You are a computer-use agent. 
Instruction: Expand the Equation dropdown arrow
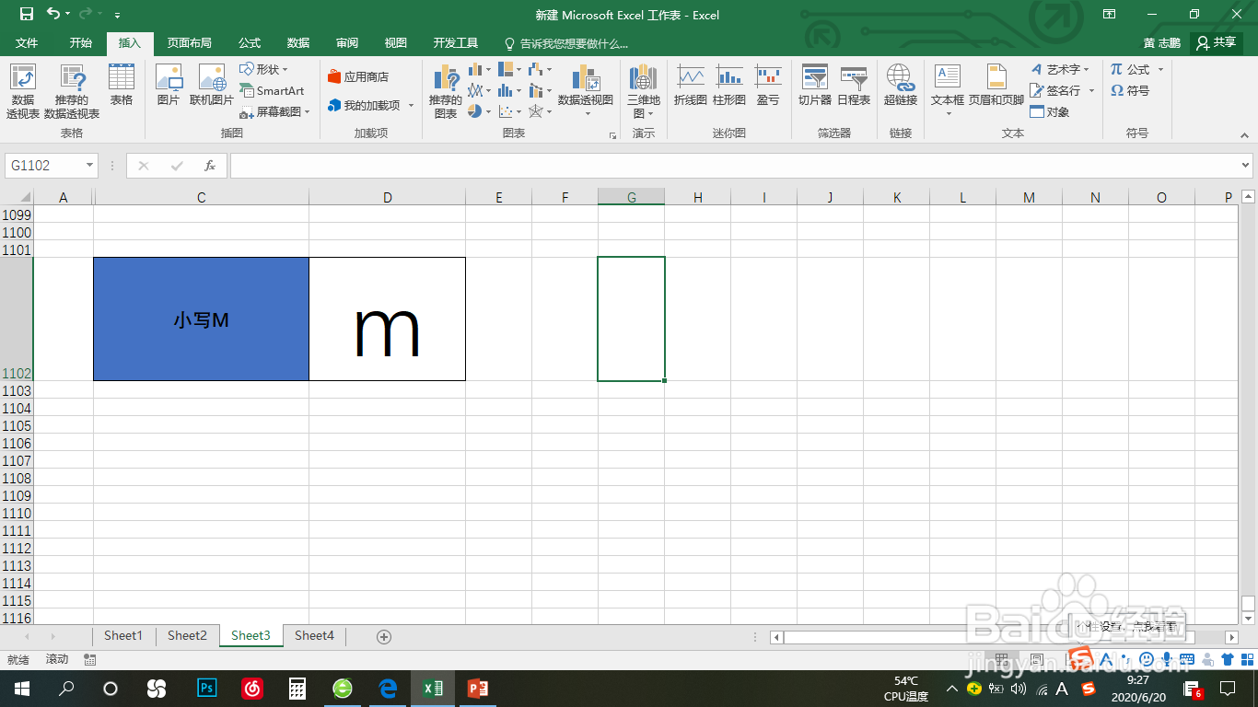1160,69
